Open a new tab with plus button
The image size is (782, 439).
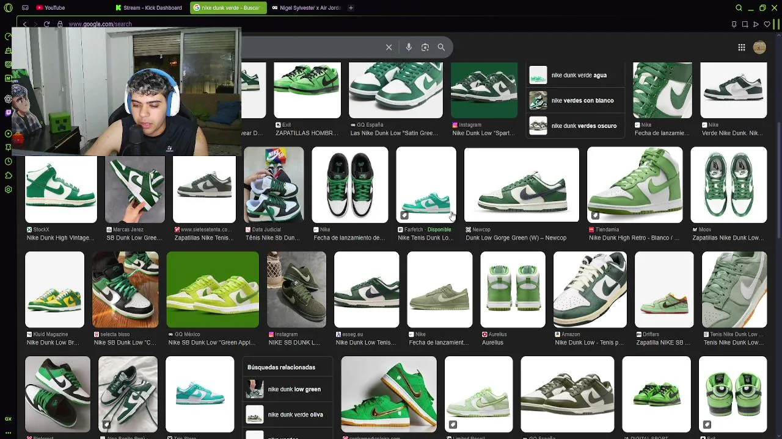click(351, 8)
